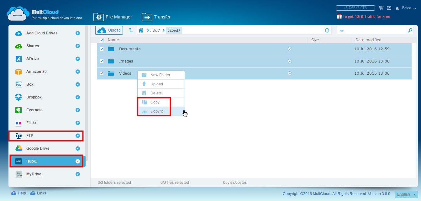The image size is (421, 201).
Task: Expand the Box dropdown arrow
Action: (x=77, y=84)
